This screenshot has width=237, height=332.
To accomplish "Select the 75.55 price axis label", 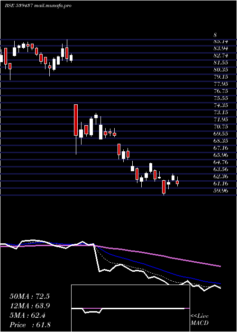I will click(221, 98).
